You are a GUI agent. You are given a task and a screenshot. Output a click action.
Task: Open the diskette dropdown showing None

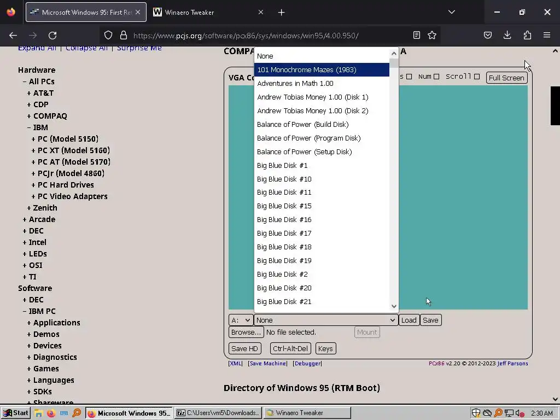coord(326,320)
